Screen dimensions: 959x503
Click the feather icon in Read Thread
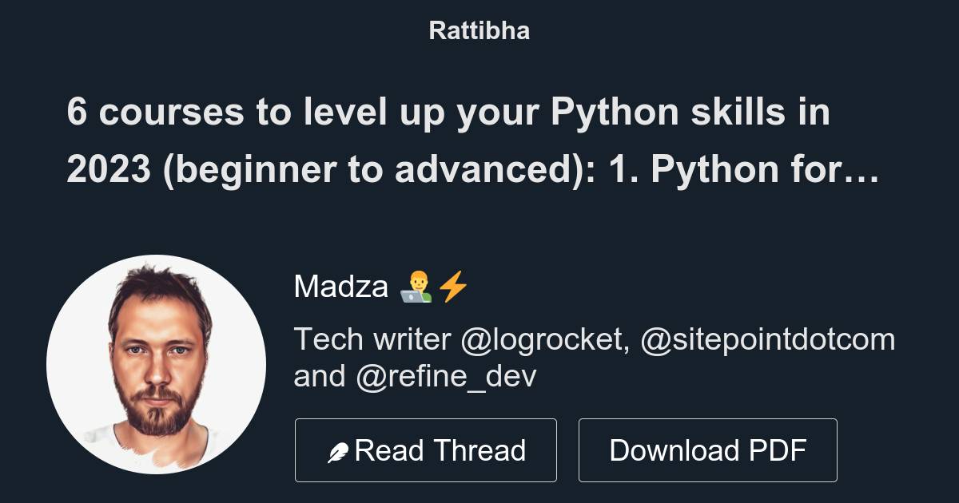[338, 453]
